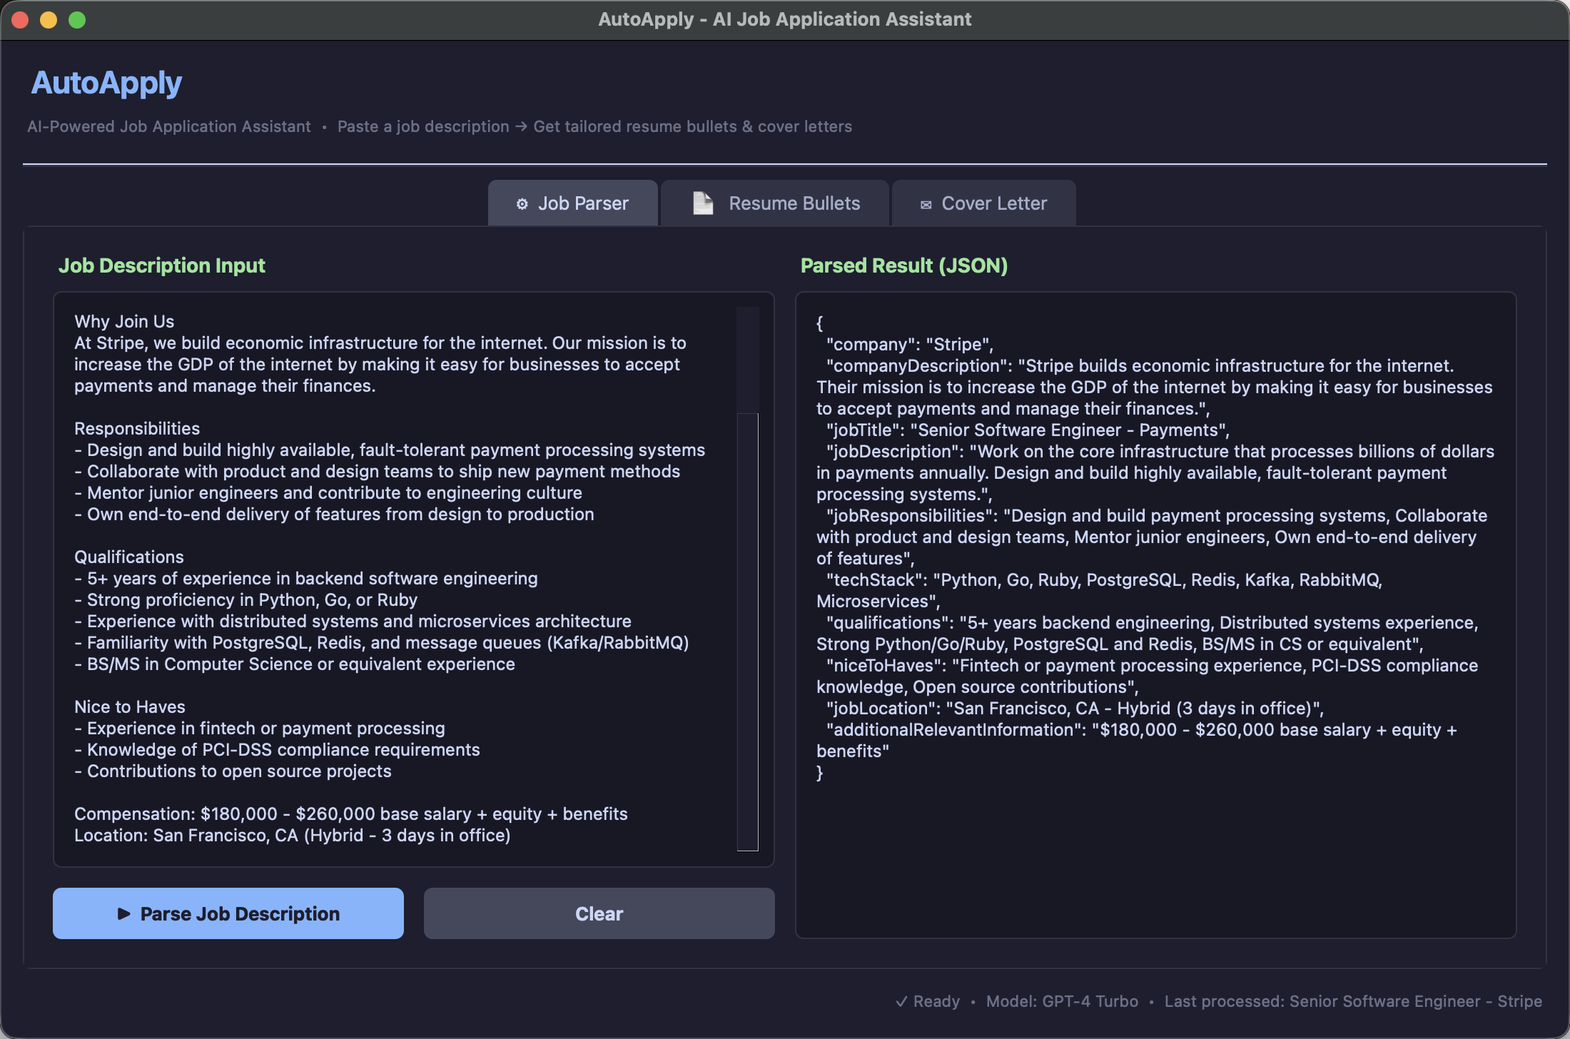Click the Last processed status text
This screenshot has width=1570, height=1039.
pos(1352,1001)
